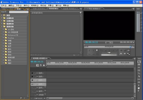Expand the 音频特效 folder
The height and width of the screenshot is (100, 143).
[x=2, y=18]
